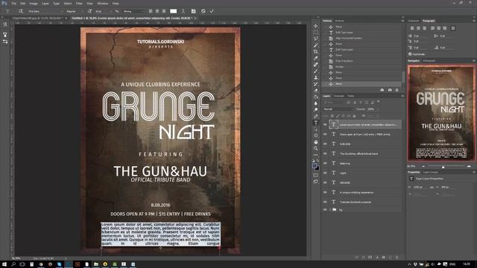Select the Eraser tool
The height and width of the screenshot is (268, 477).
(x=316, y=90)
